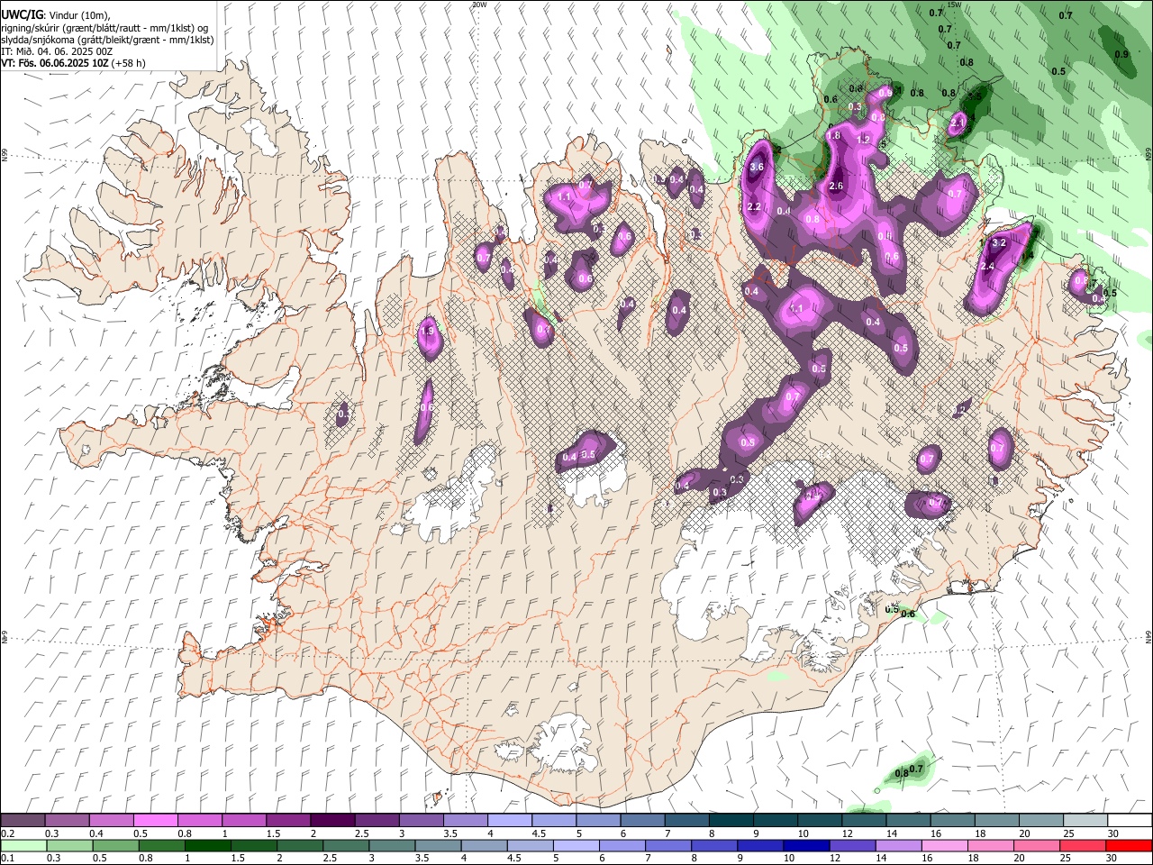
Task: Click the initial time 'IT: Mið. 04. 06. 2025 00Z'
Action: coord(57,51)
